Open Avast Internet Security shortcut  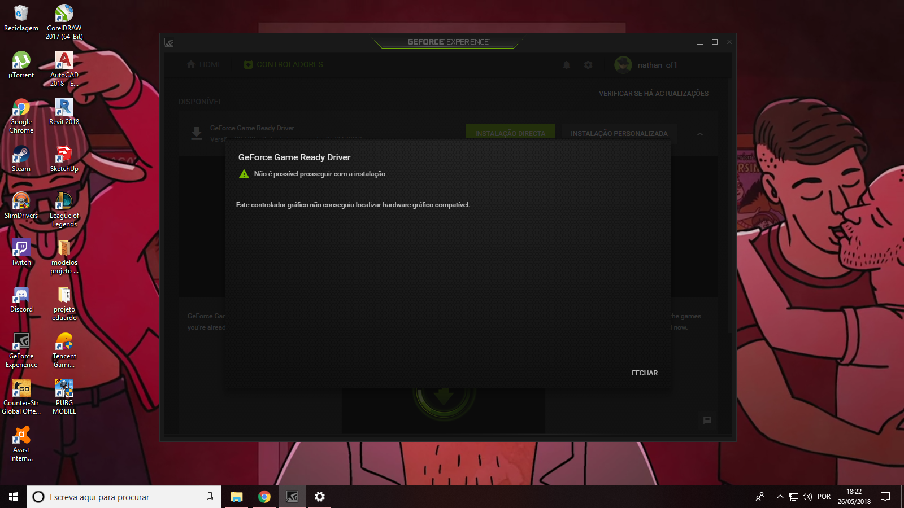pos(21,443)
